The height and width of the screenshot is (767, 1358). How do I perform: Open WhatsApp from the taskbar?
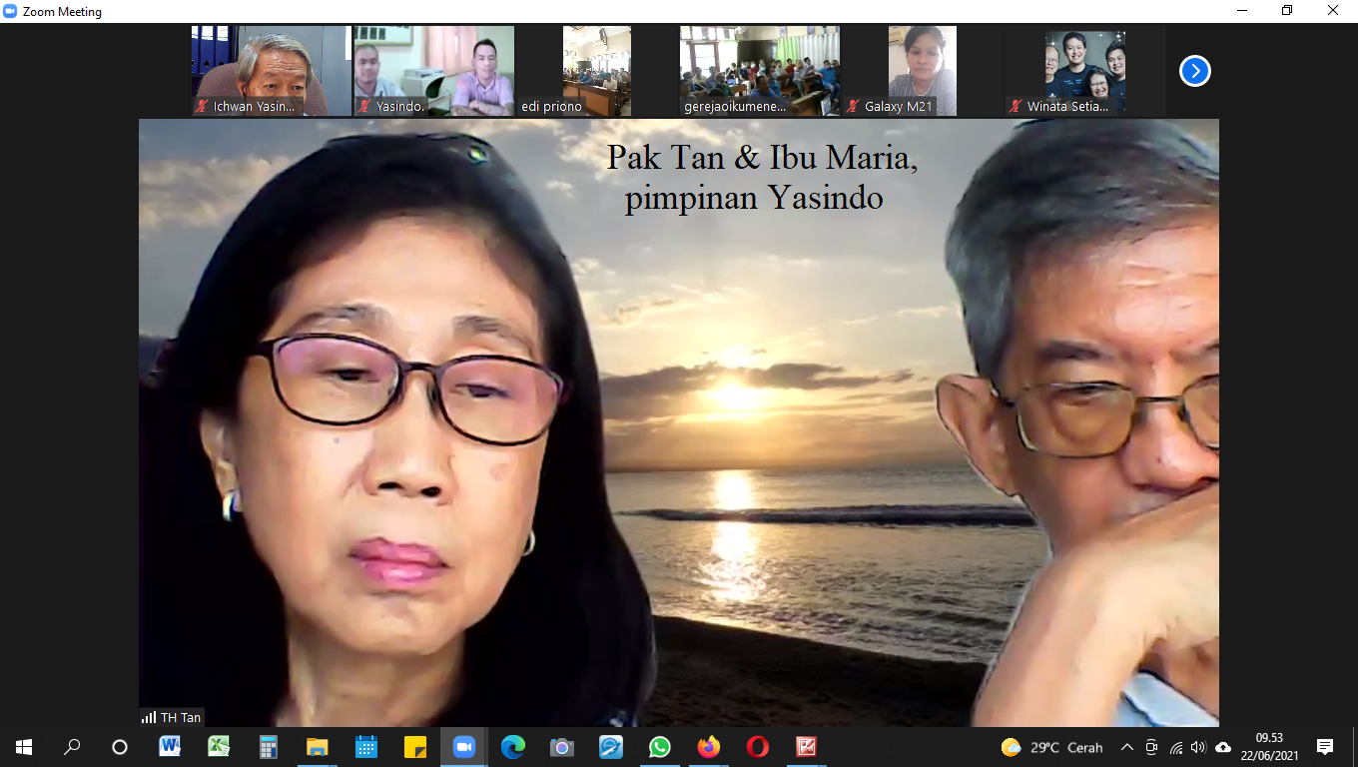(x=659, y=747)
